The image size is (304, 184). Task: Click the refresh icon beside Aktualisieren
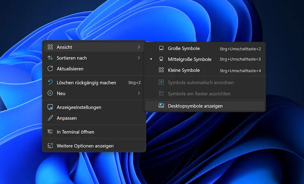50,68
